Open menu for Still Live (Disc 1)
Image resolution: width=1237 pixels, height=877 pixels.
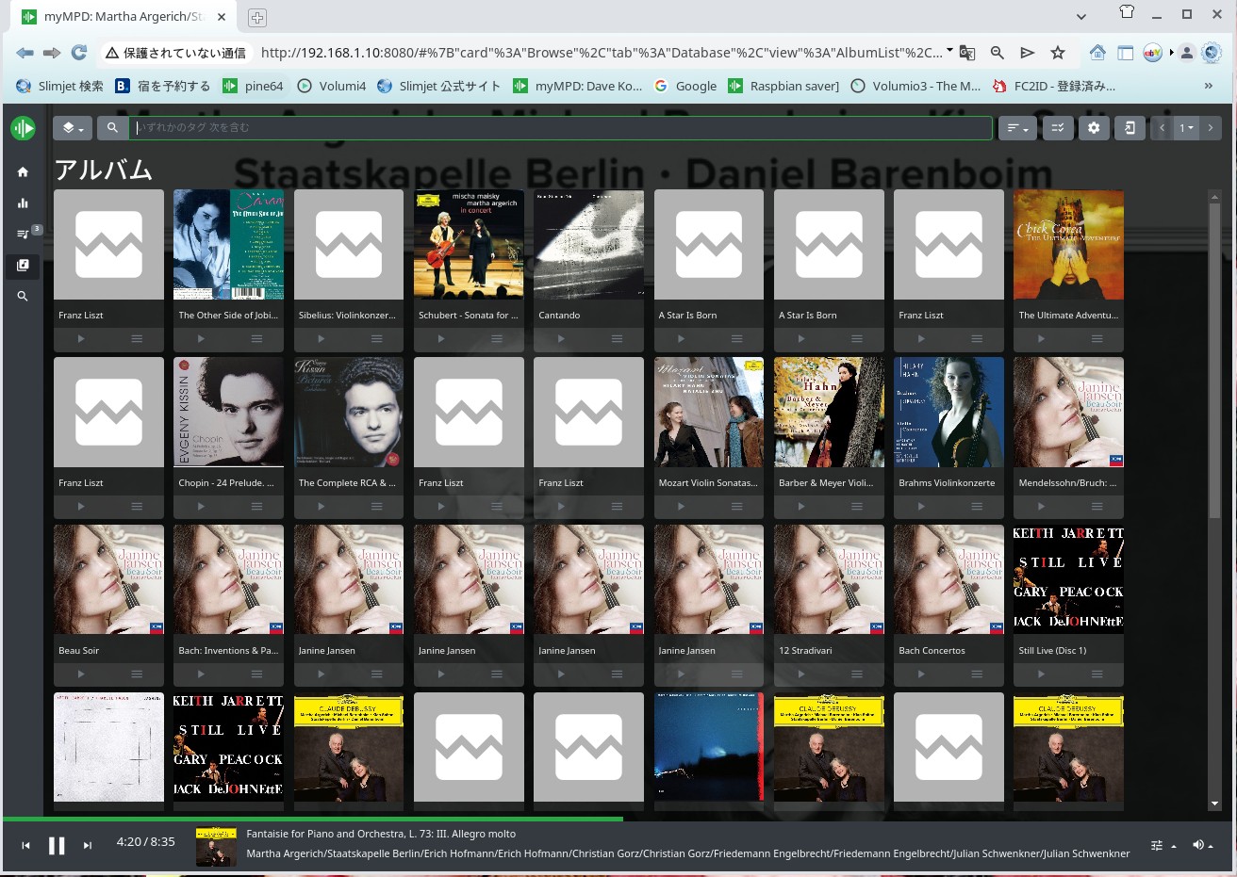1097,674
